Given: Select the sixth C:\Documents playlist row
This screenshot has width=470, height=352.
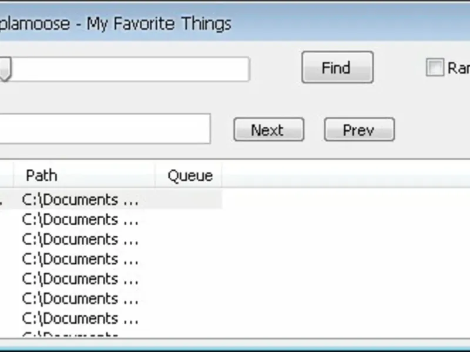Looking at the screenshot, I should [x=80, y=299].
